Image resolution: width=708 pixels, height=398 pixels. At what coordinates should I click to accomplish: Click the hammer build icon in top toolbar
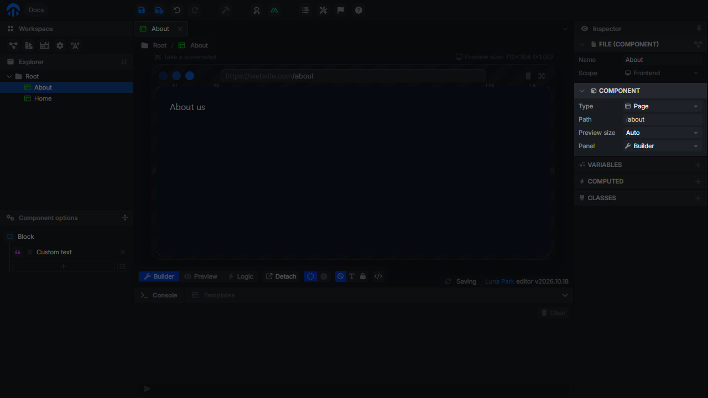(x=226, y=10)
